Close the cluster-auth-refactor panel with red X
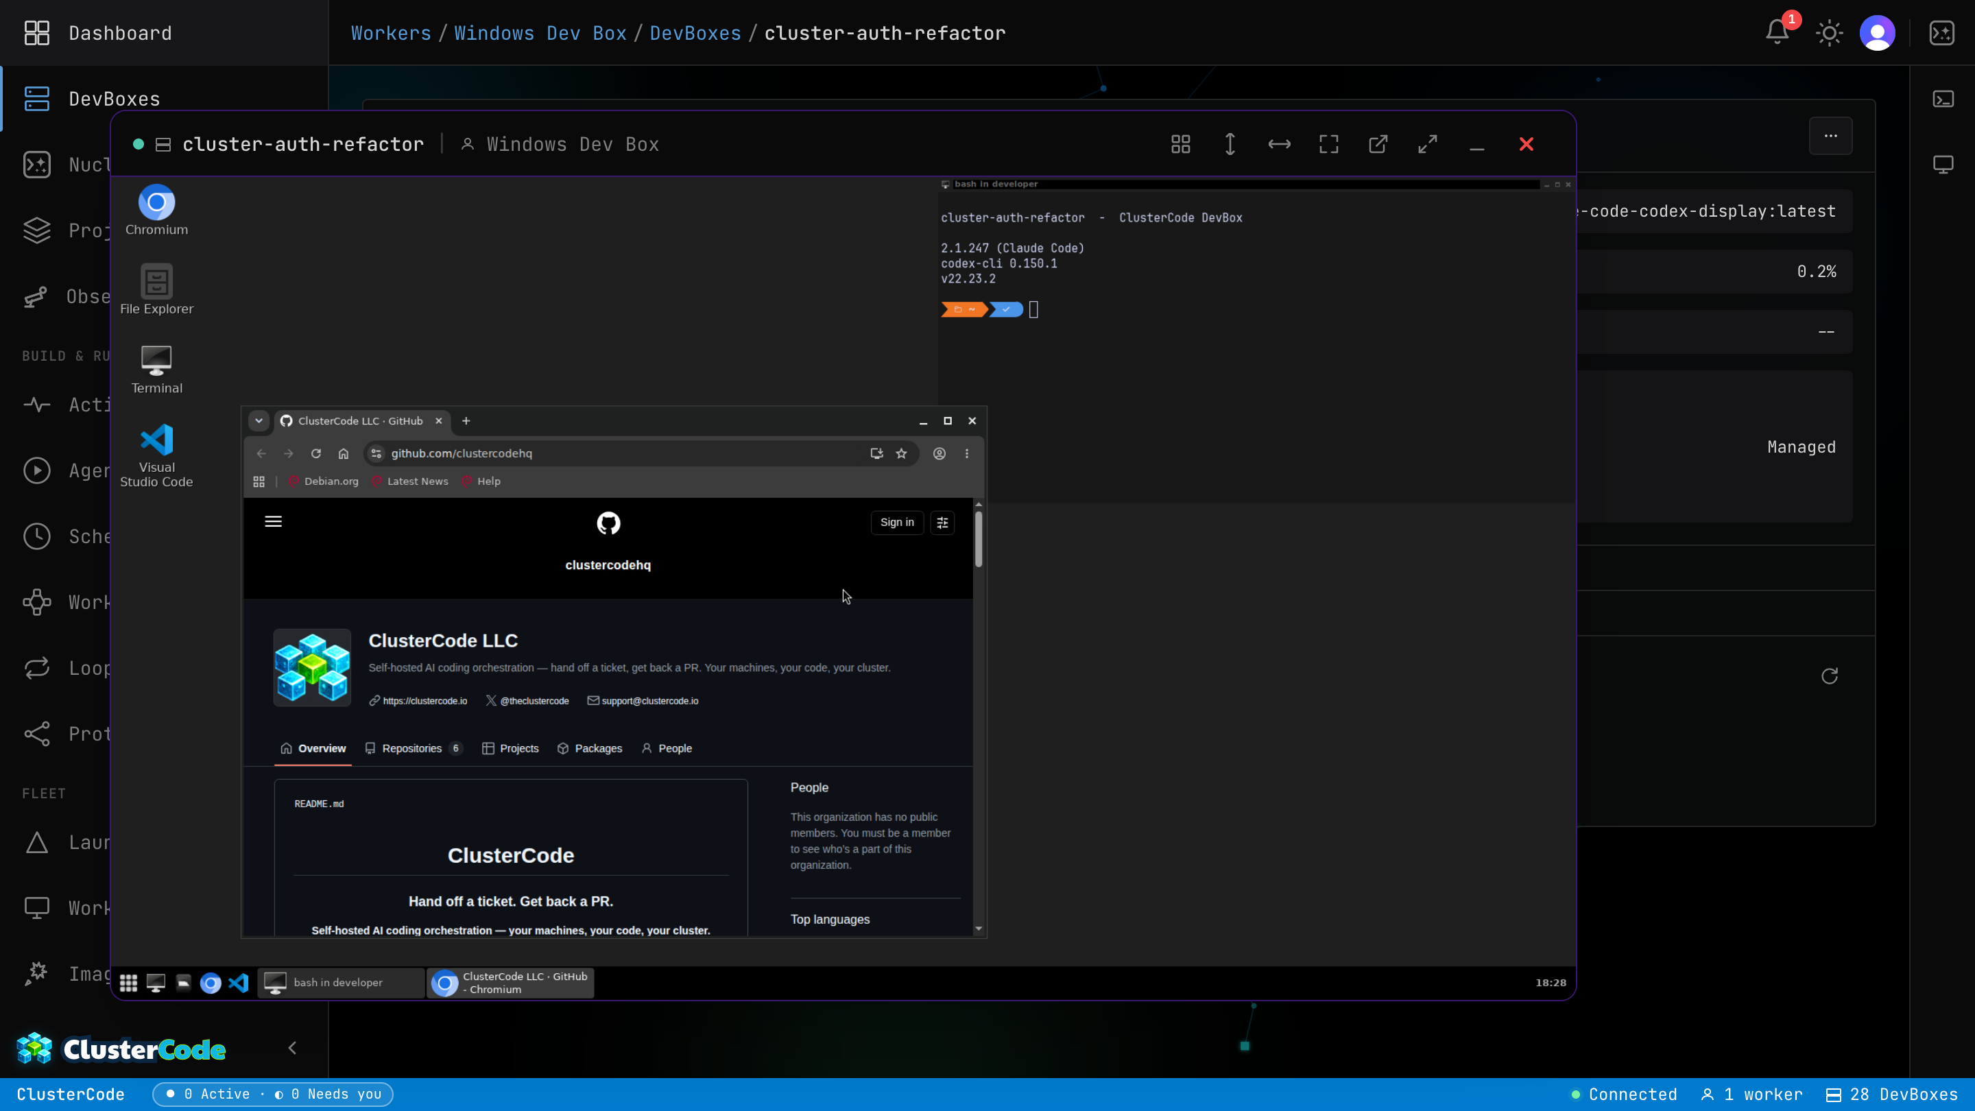The image size is (1975, 1111). tap(1527, 144)
